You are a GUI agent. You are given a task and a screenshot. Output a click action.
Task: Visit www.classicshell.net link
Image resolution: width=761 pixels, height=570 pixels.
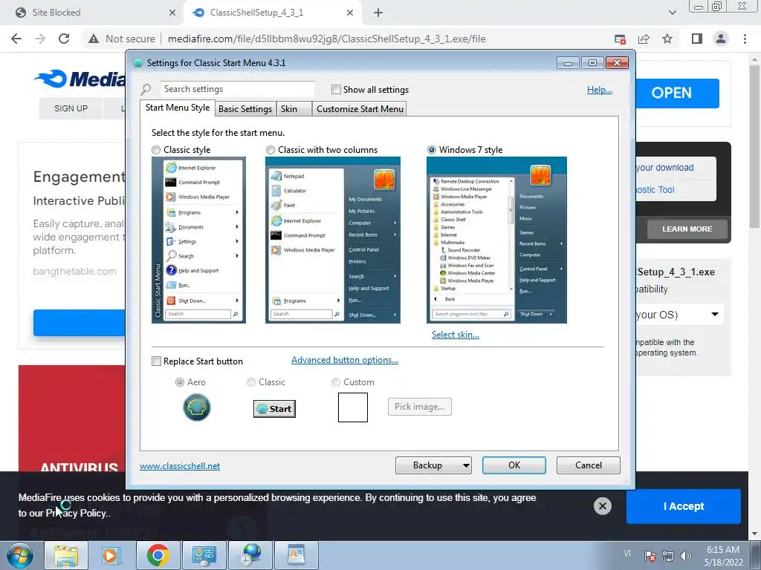[180, 466]
